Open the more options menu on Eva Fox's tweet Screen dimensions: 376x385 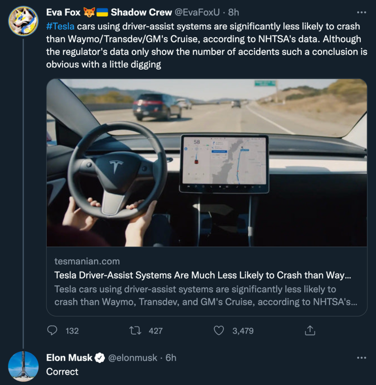click(x=361, y=12)
